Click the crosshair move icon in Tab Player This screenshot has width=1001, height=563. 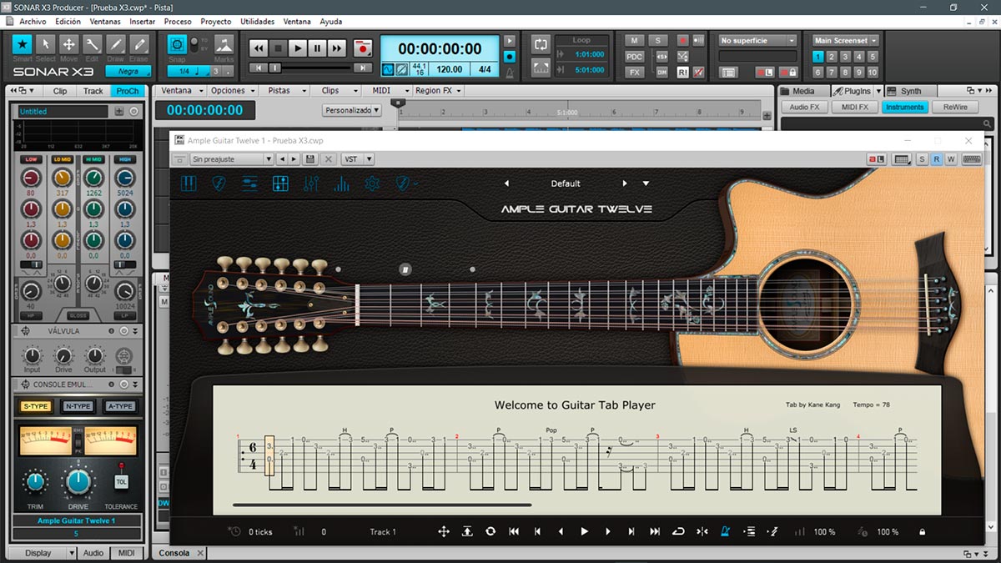[x=444, y=531]
